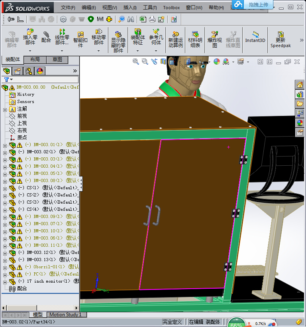Click Zoom to Area in view toolbar
306x327 pixels.
145,61
